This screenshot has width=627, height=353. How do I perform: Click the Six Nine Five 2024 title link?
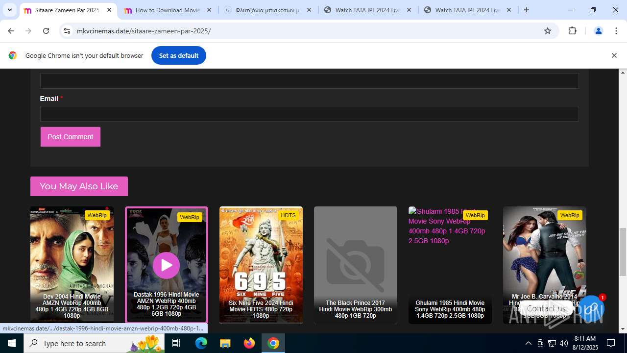click(261, 309)
